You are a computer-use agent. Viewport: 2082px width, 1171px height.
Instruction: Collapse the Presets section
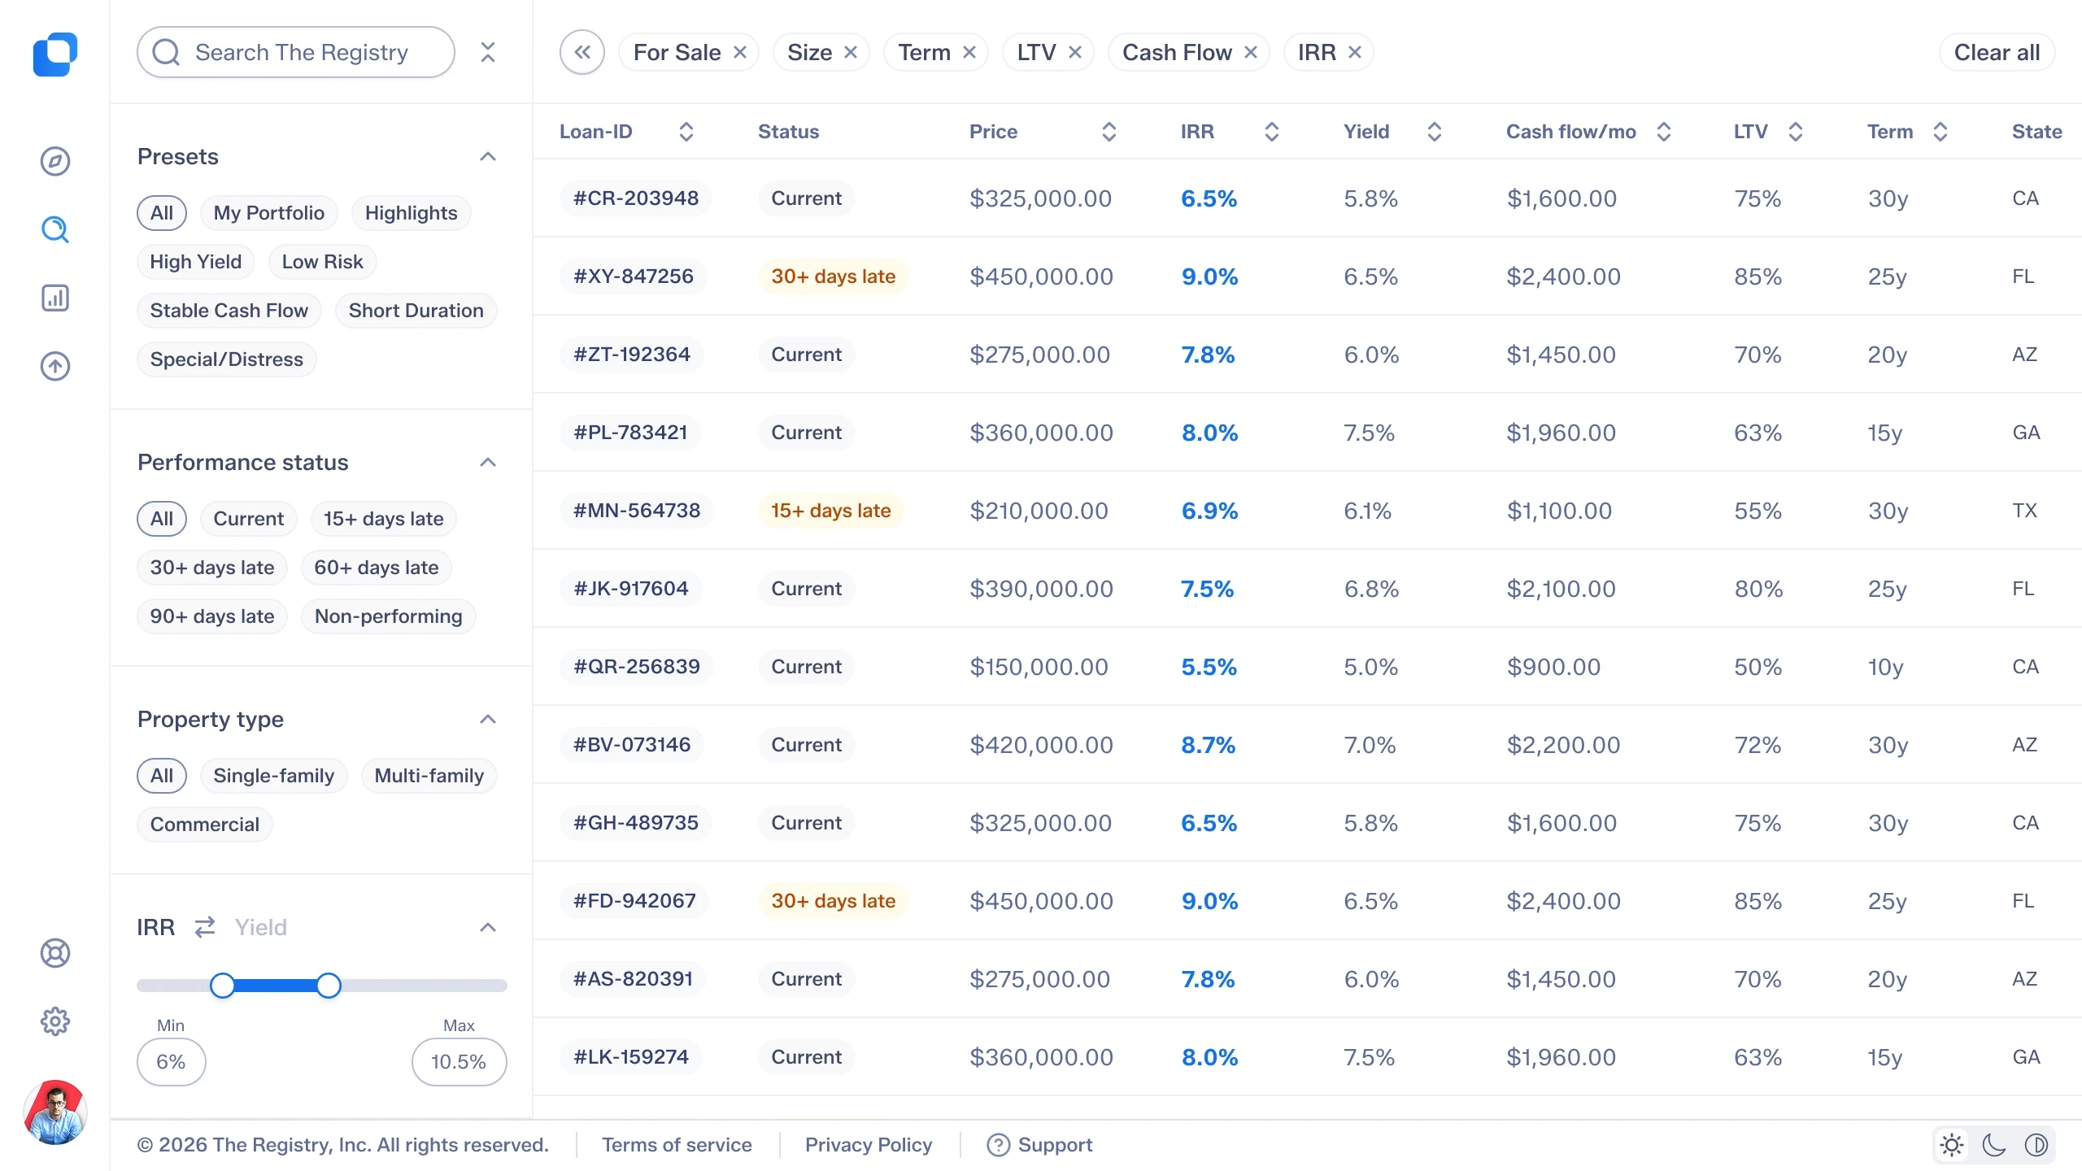pos(488,156)
